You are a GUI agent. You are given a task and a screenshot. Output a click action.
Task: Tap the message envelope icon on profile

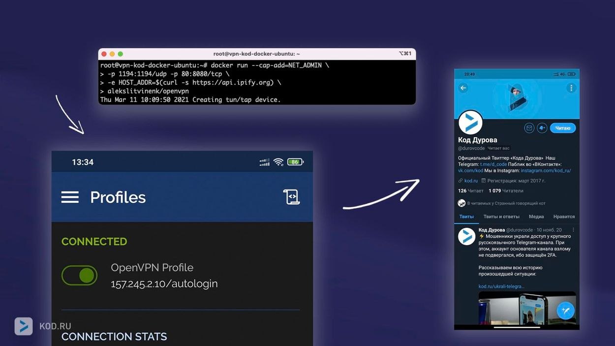529,128
